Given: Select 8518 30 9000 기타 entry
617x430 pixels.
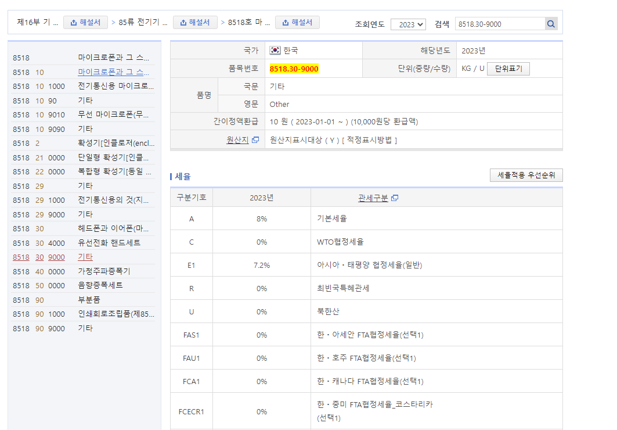Looking at the screenshot, I should click(x=85, y=257).
